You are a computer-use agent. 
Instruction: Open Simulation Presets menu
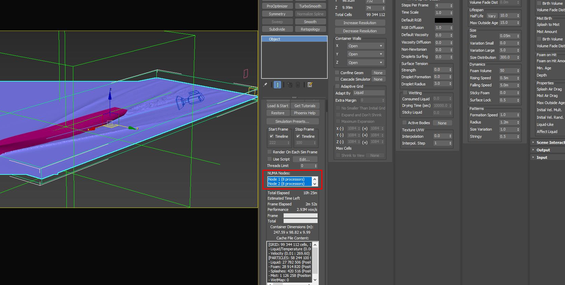[292, 121]
